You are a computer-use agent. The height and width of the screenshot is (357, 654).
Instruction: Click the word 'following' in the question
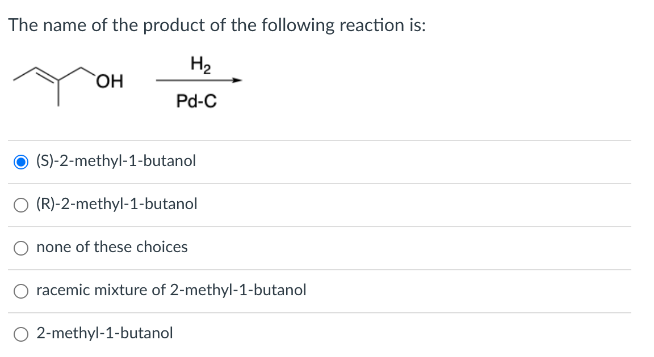click(x=298, y=25)
